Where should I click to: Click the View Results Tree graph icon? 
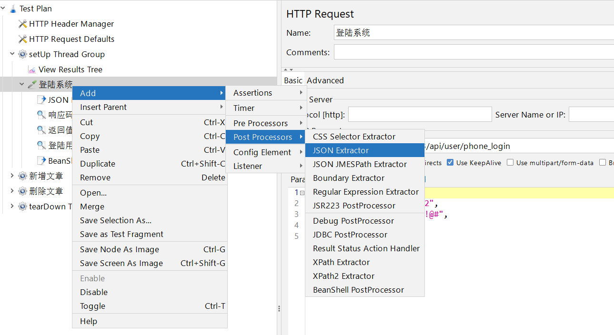[32, 69]
